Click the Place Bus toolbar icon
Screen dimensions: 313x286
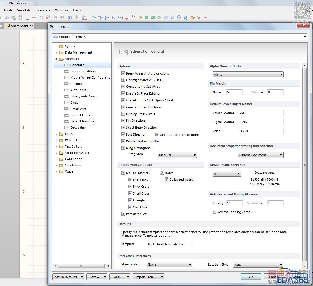pos(100,18)
